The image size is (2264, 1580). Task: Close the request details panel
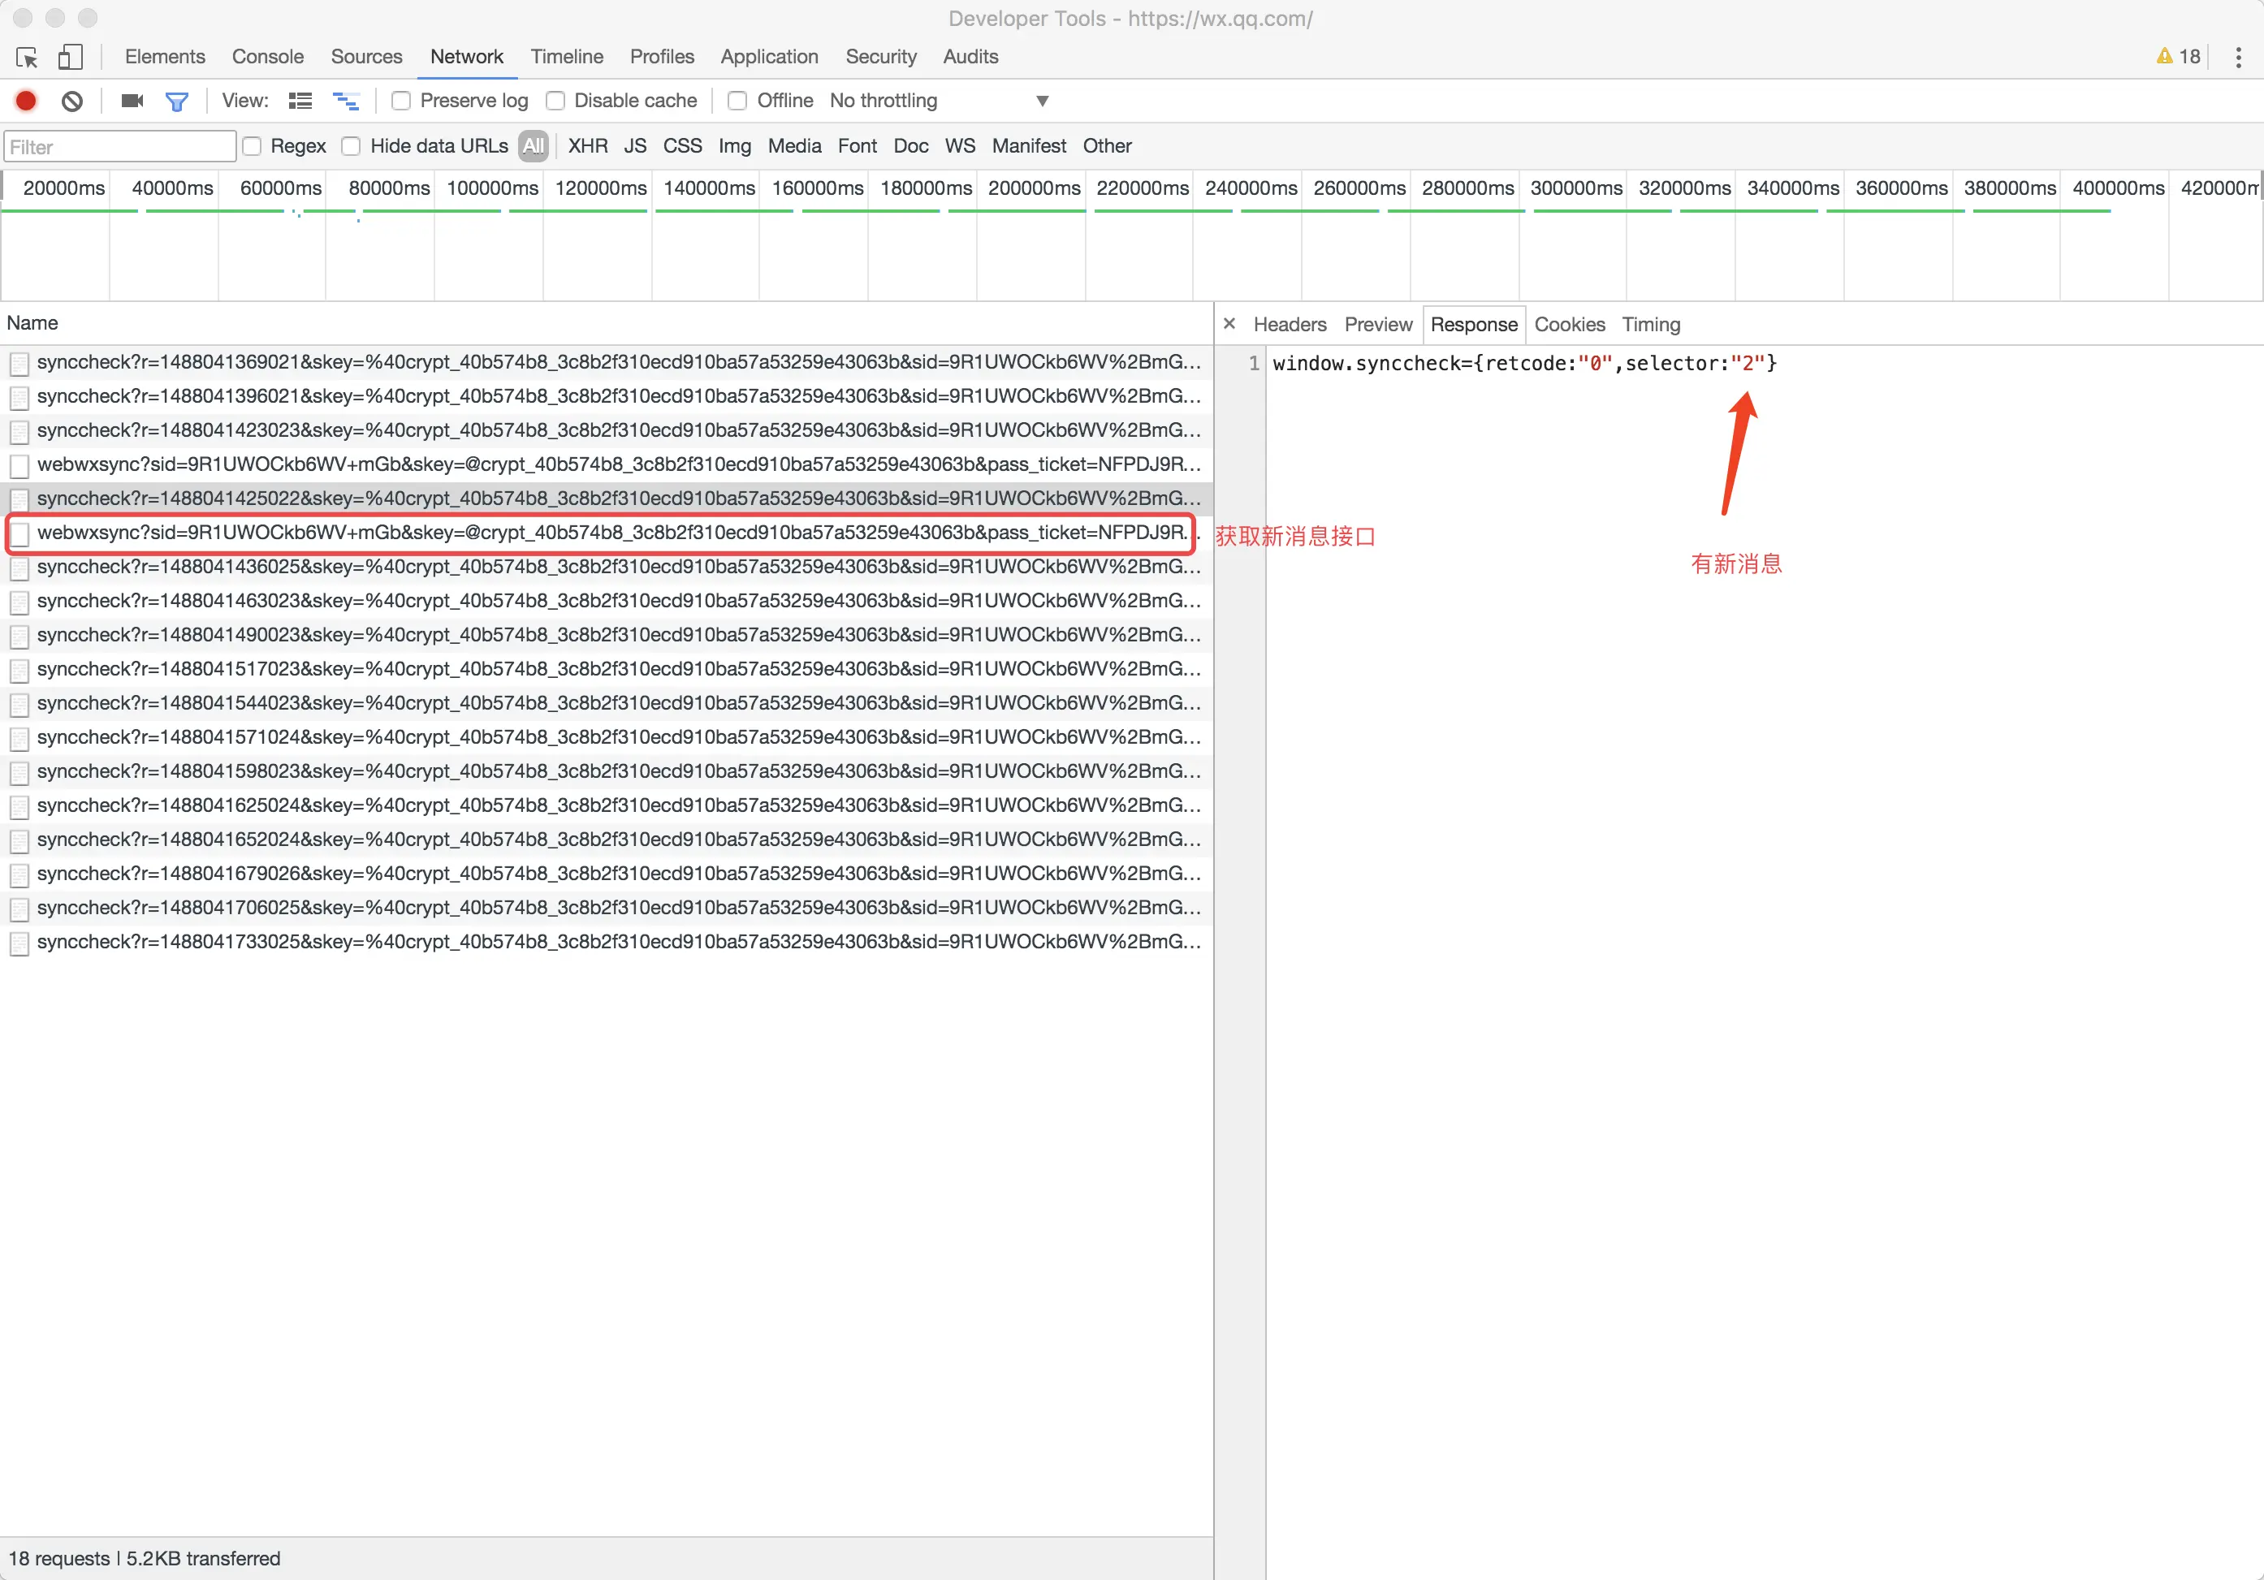click(1229, 323)
